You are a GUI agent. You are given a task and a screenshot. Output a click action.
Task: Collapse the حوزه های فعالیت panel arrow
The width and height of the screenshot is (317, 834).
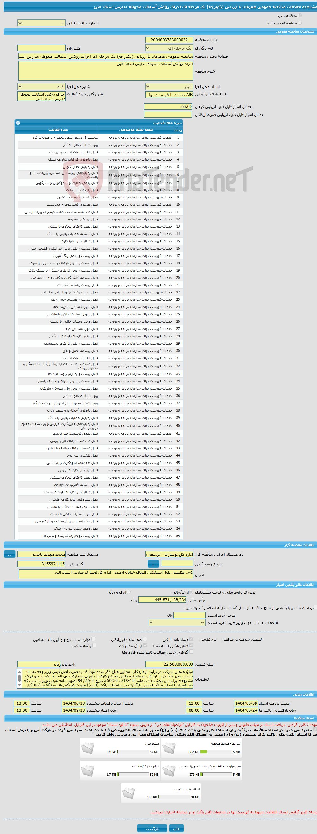(x=18, y=123)
